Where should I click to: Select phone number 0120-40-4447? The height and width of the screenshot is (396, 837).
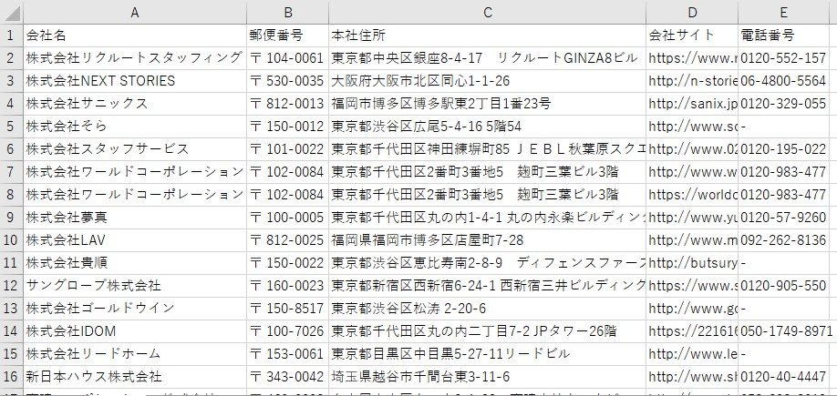[x=783, y=377]
